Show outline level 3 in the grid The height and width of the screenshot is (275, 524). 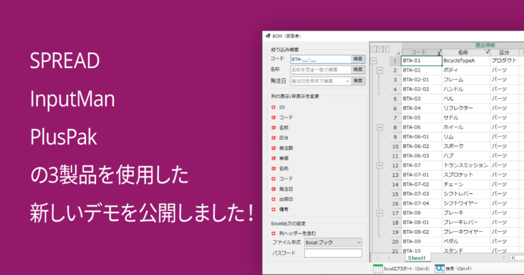pyautogui.click(x=385, y=49)
